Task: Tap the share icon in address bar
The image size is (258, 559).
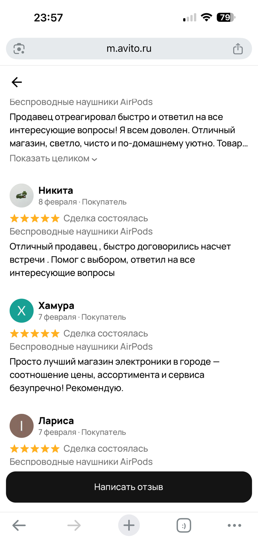Action: click(x=238, y=49)
